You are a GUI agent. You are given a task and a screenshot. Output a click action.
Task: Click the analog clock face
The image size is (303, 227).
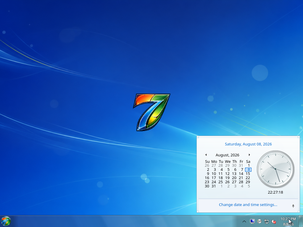coord(275,169)
